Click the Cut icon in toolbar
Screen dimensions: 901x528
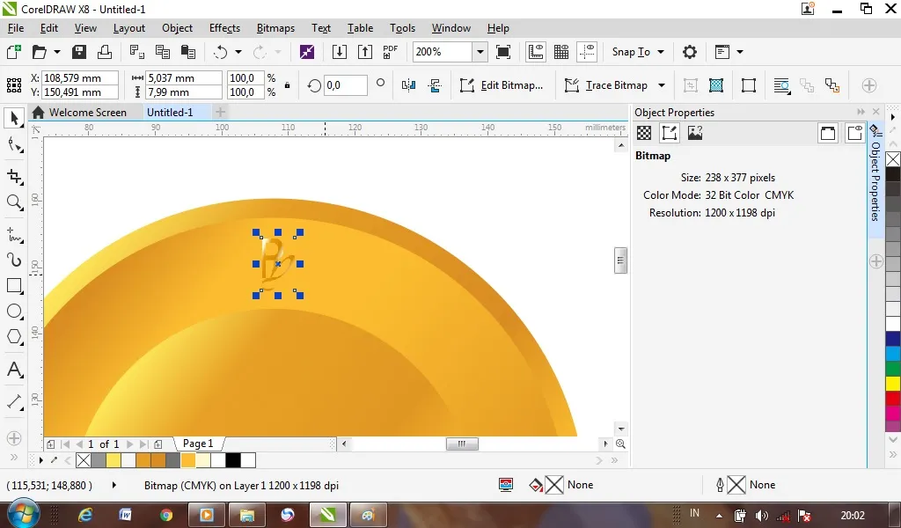136,52
